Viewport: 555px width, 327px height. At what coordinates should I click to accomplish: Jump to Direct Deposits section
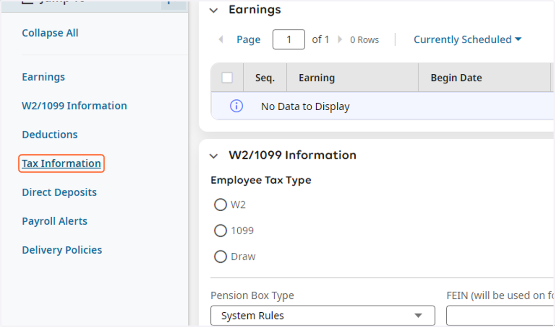coord(59,192)
